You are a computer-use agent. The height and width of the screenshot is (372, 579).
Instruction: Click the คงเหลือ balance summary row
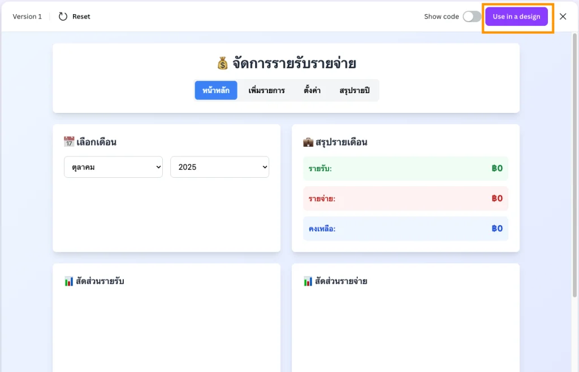(x=405, y=229)
